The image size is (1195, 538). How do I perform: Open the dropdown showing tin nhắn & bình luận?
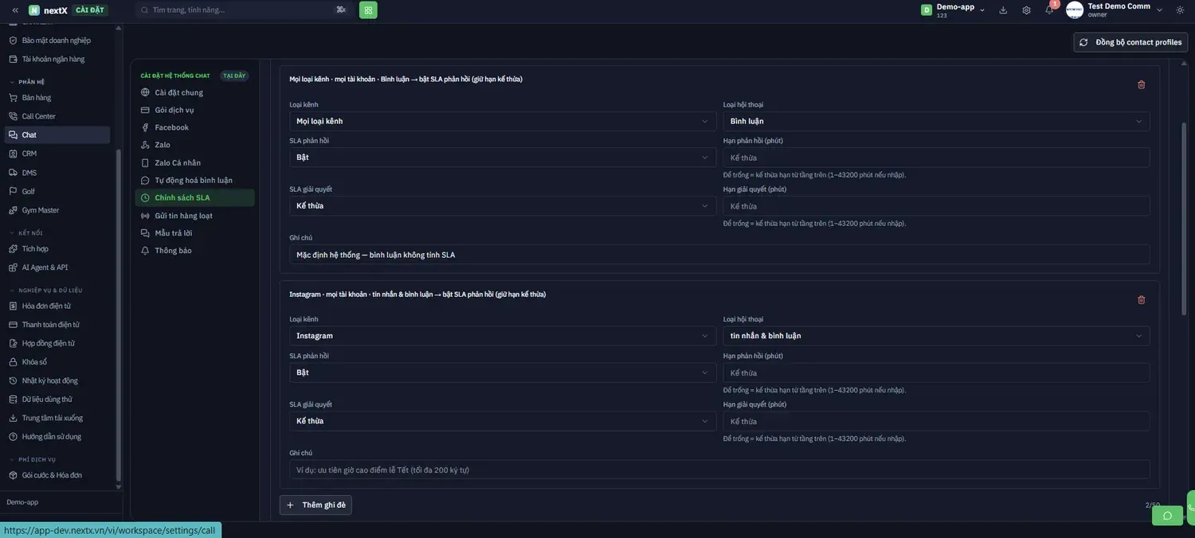pos(936,336)
